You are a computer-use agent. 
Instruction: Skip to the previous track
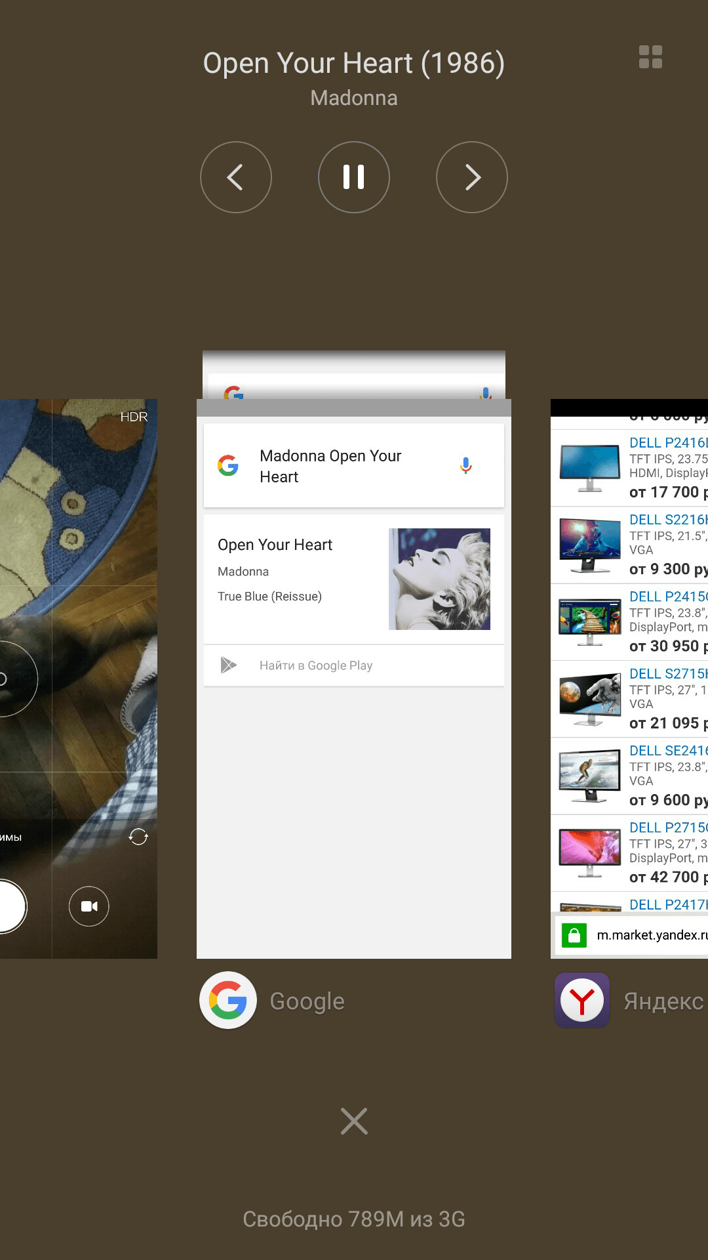[x=236, y=177]
